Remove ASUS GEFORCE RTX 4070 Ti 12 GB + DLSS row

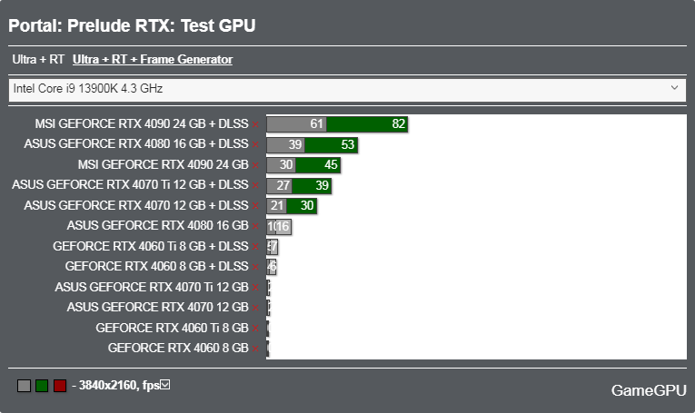[255, 185]
